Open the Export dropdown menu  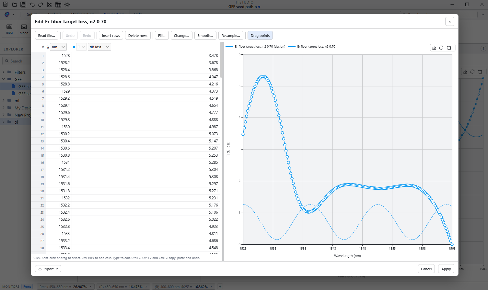coord(48,269)
